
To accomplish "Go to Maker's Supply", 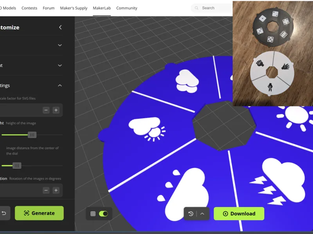I will pos(74,8).
